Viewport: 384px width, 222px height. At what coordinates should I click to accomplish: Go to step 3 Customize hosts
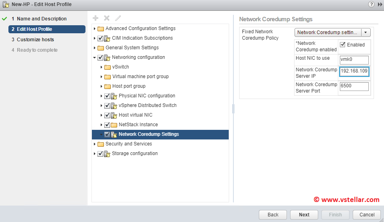click(x=35, y=40)
